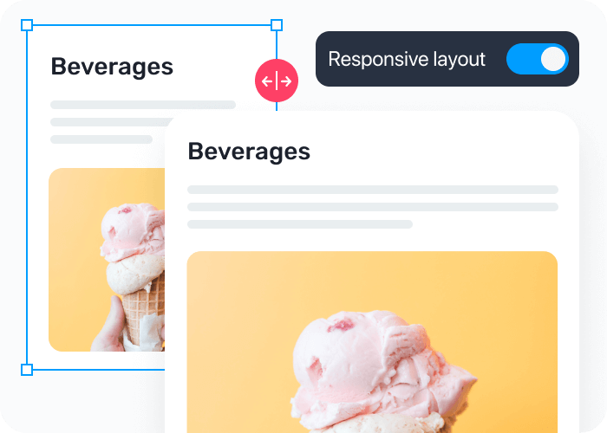This screenshot has height=433, width=607.
Task: Click the large ice cream image in front card
Action: 372,342
